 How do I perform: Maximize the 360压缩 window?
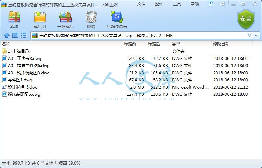click(243, 4)
